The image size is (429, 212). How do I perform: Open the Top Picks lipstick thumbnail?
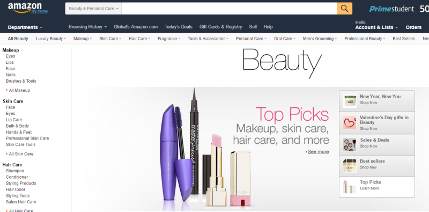click(x=350, y=187)
